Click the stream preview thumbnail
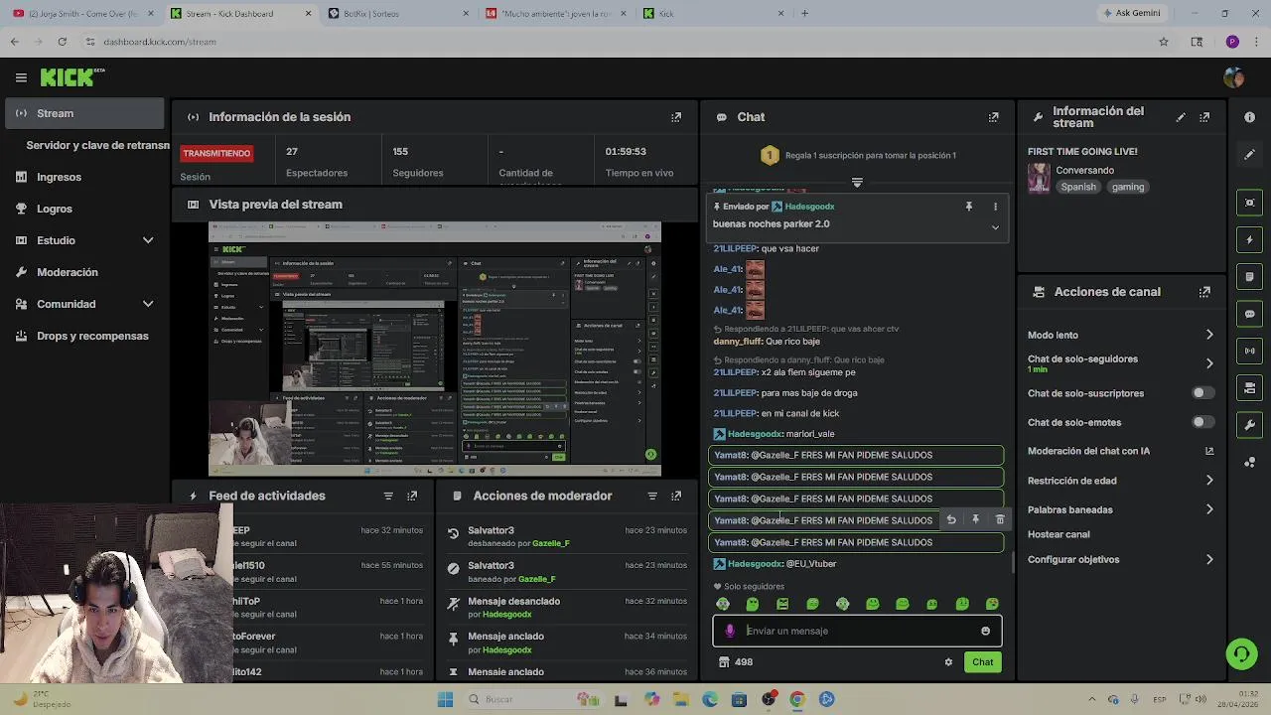The width and height of the screenshot is (1271, 715). point(434,350)
